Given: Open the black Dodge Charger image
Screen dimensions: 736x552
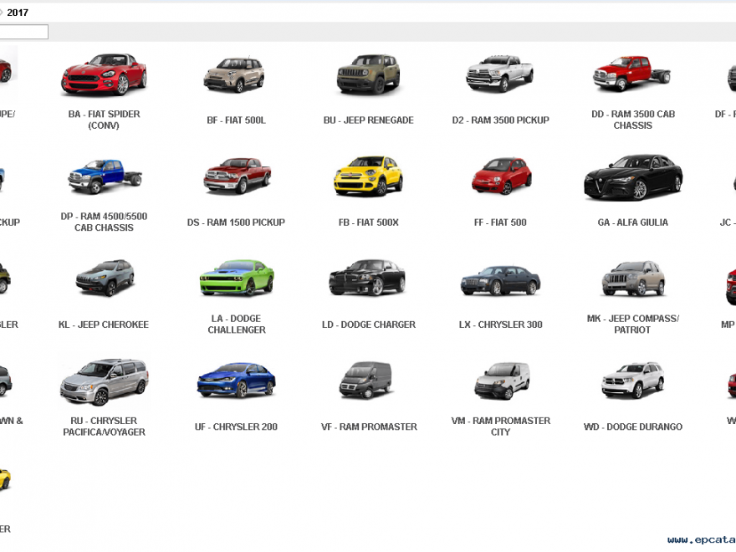Looking at the screenshot, I should tap(368, 278).
